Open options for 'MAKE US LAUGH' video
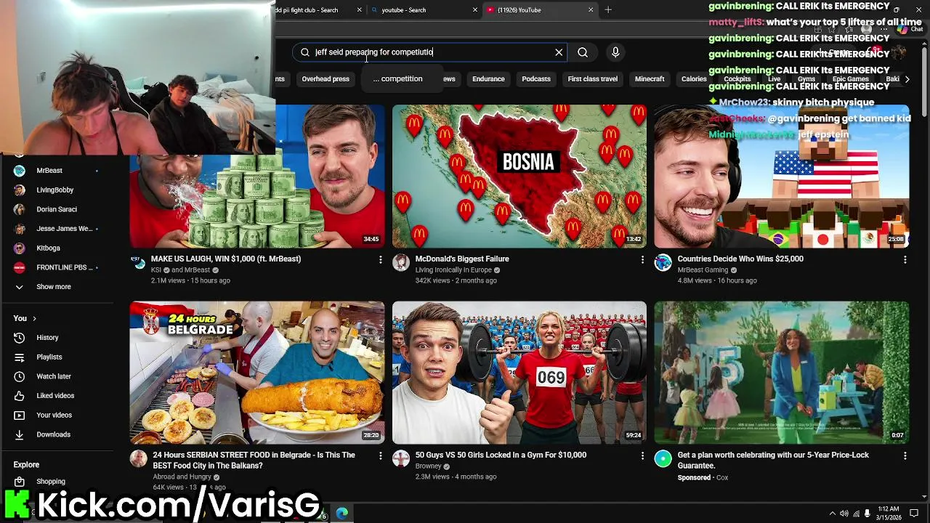 pos(380,259)
